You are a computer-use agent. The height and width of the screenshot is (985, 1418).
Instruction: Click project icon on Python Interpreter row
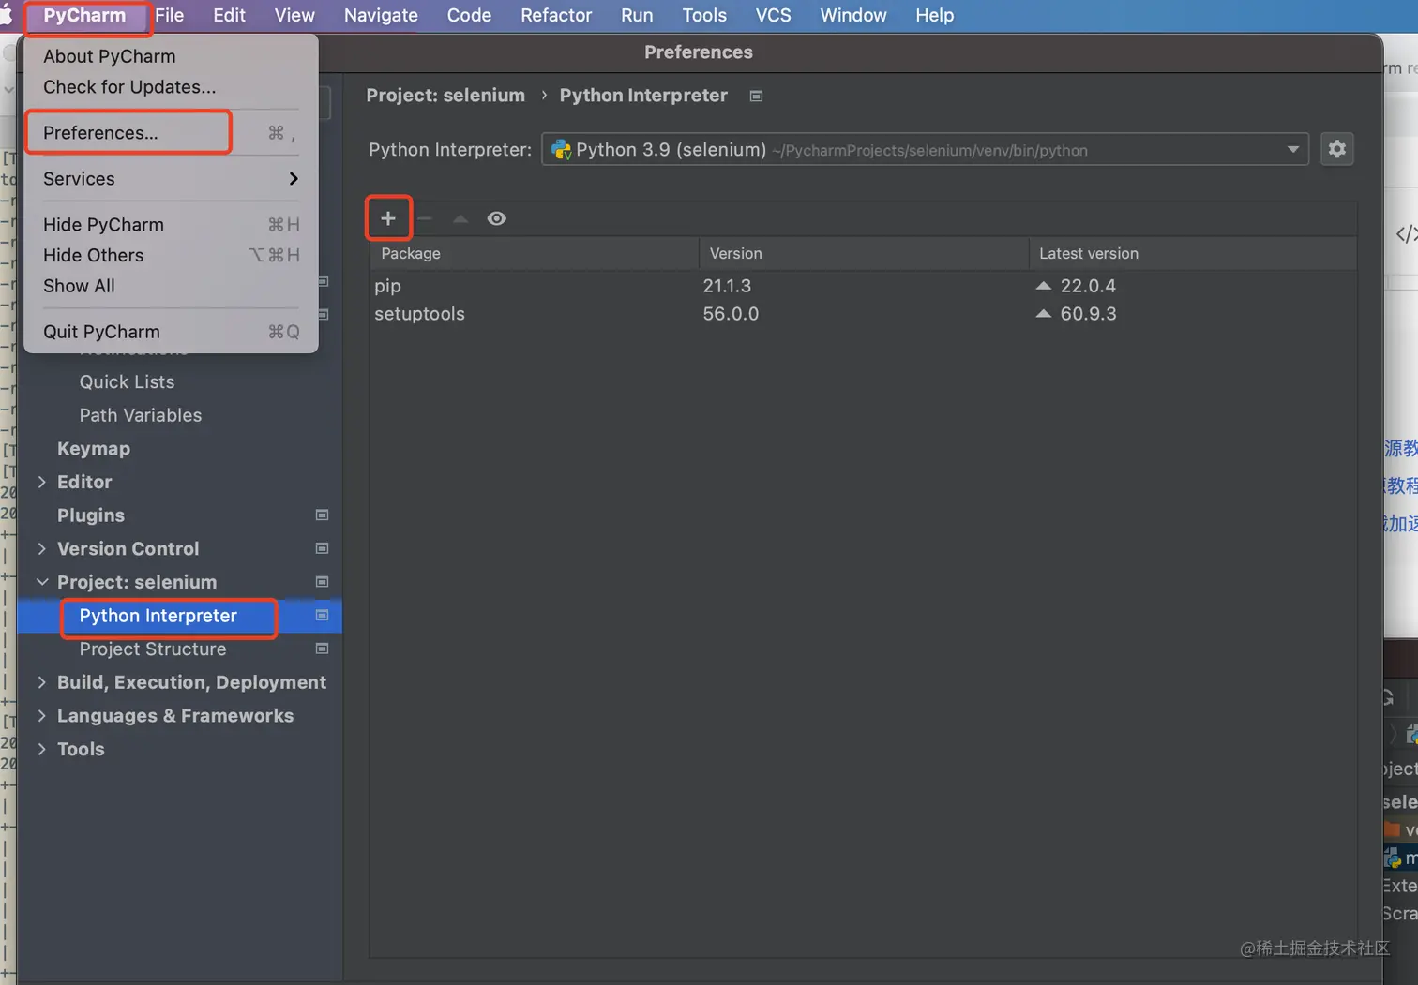click(x=322, y=616)
